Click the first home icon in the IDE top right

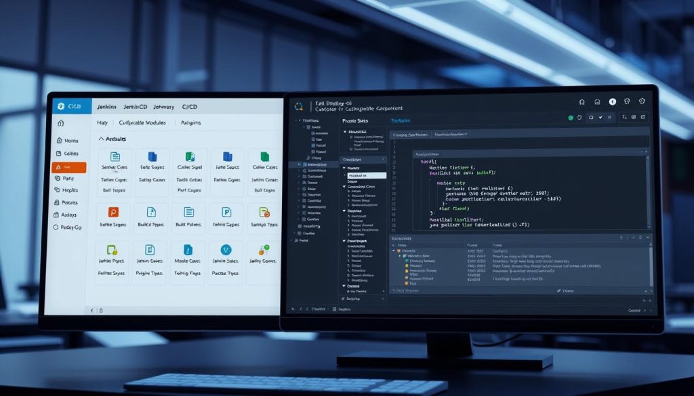(582, 102)
